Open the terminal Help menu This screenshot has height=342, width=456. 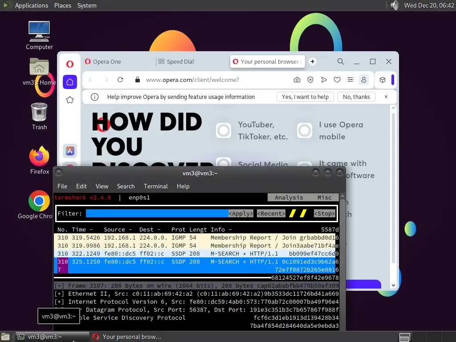[x=183, y=186]
